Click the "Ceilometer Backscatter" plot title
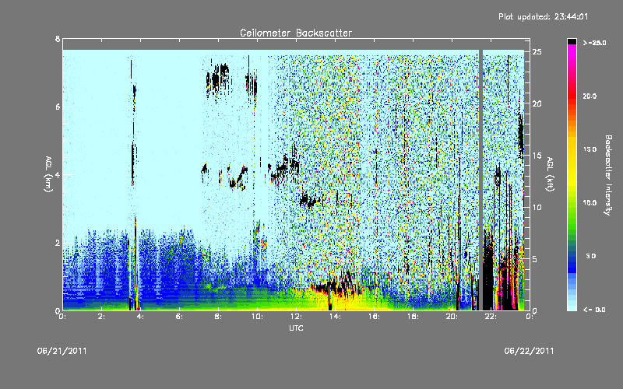Viewport: 623px width, 389px height. [296, 33]
